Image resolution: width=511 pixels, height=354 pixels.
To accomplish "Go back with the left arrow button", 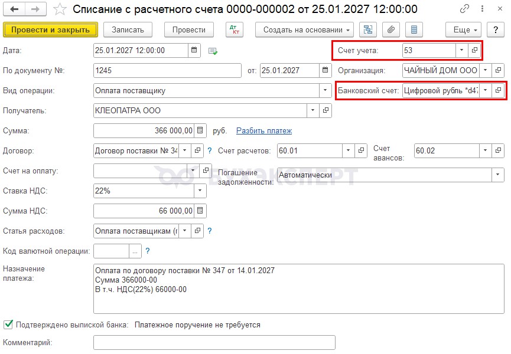I will (14, 9).
